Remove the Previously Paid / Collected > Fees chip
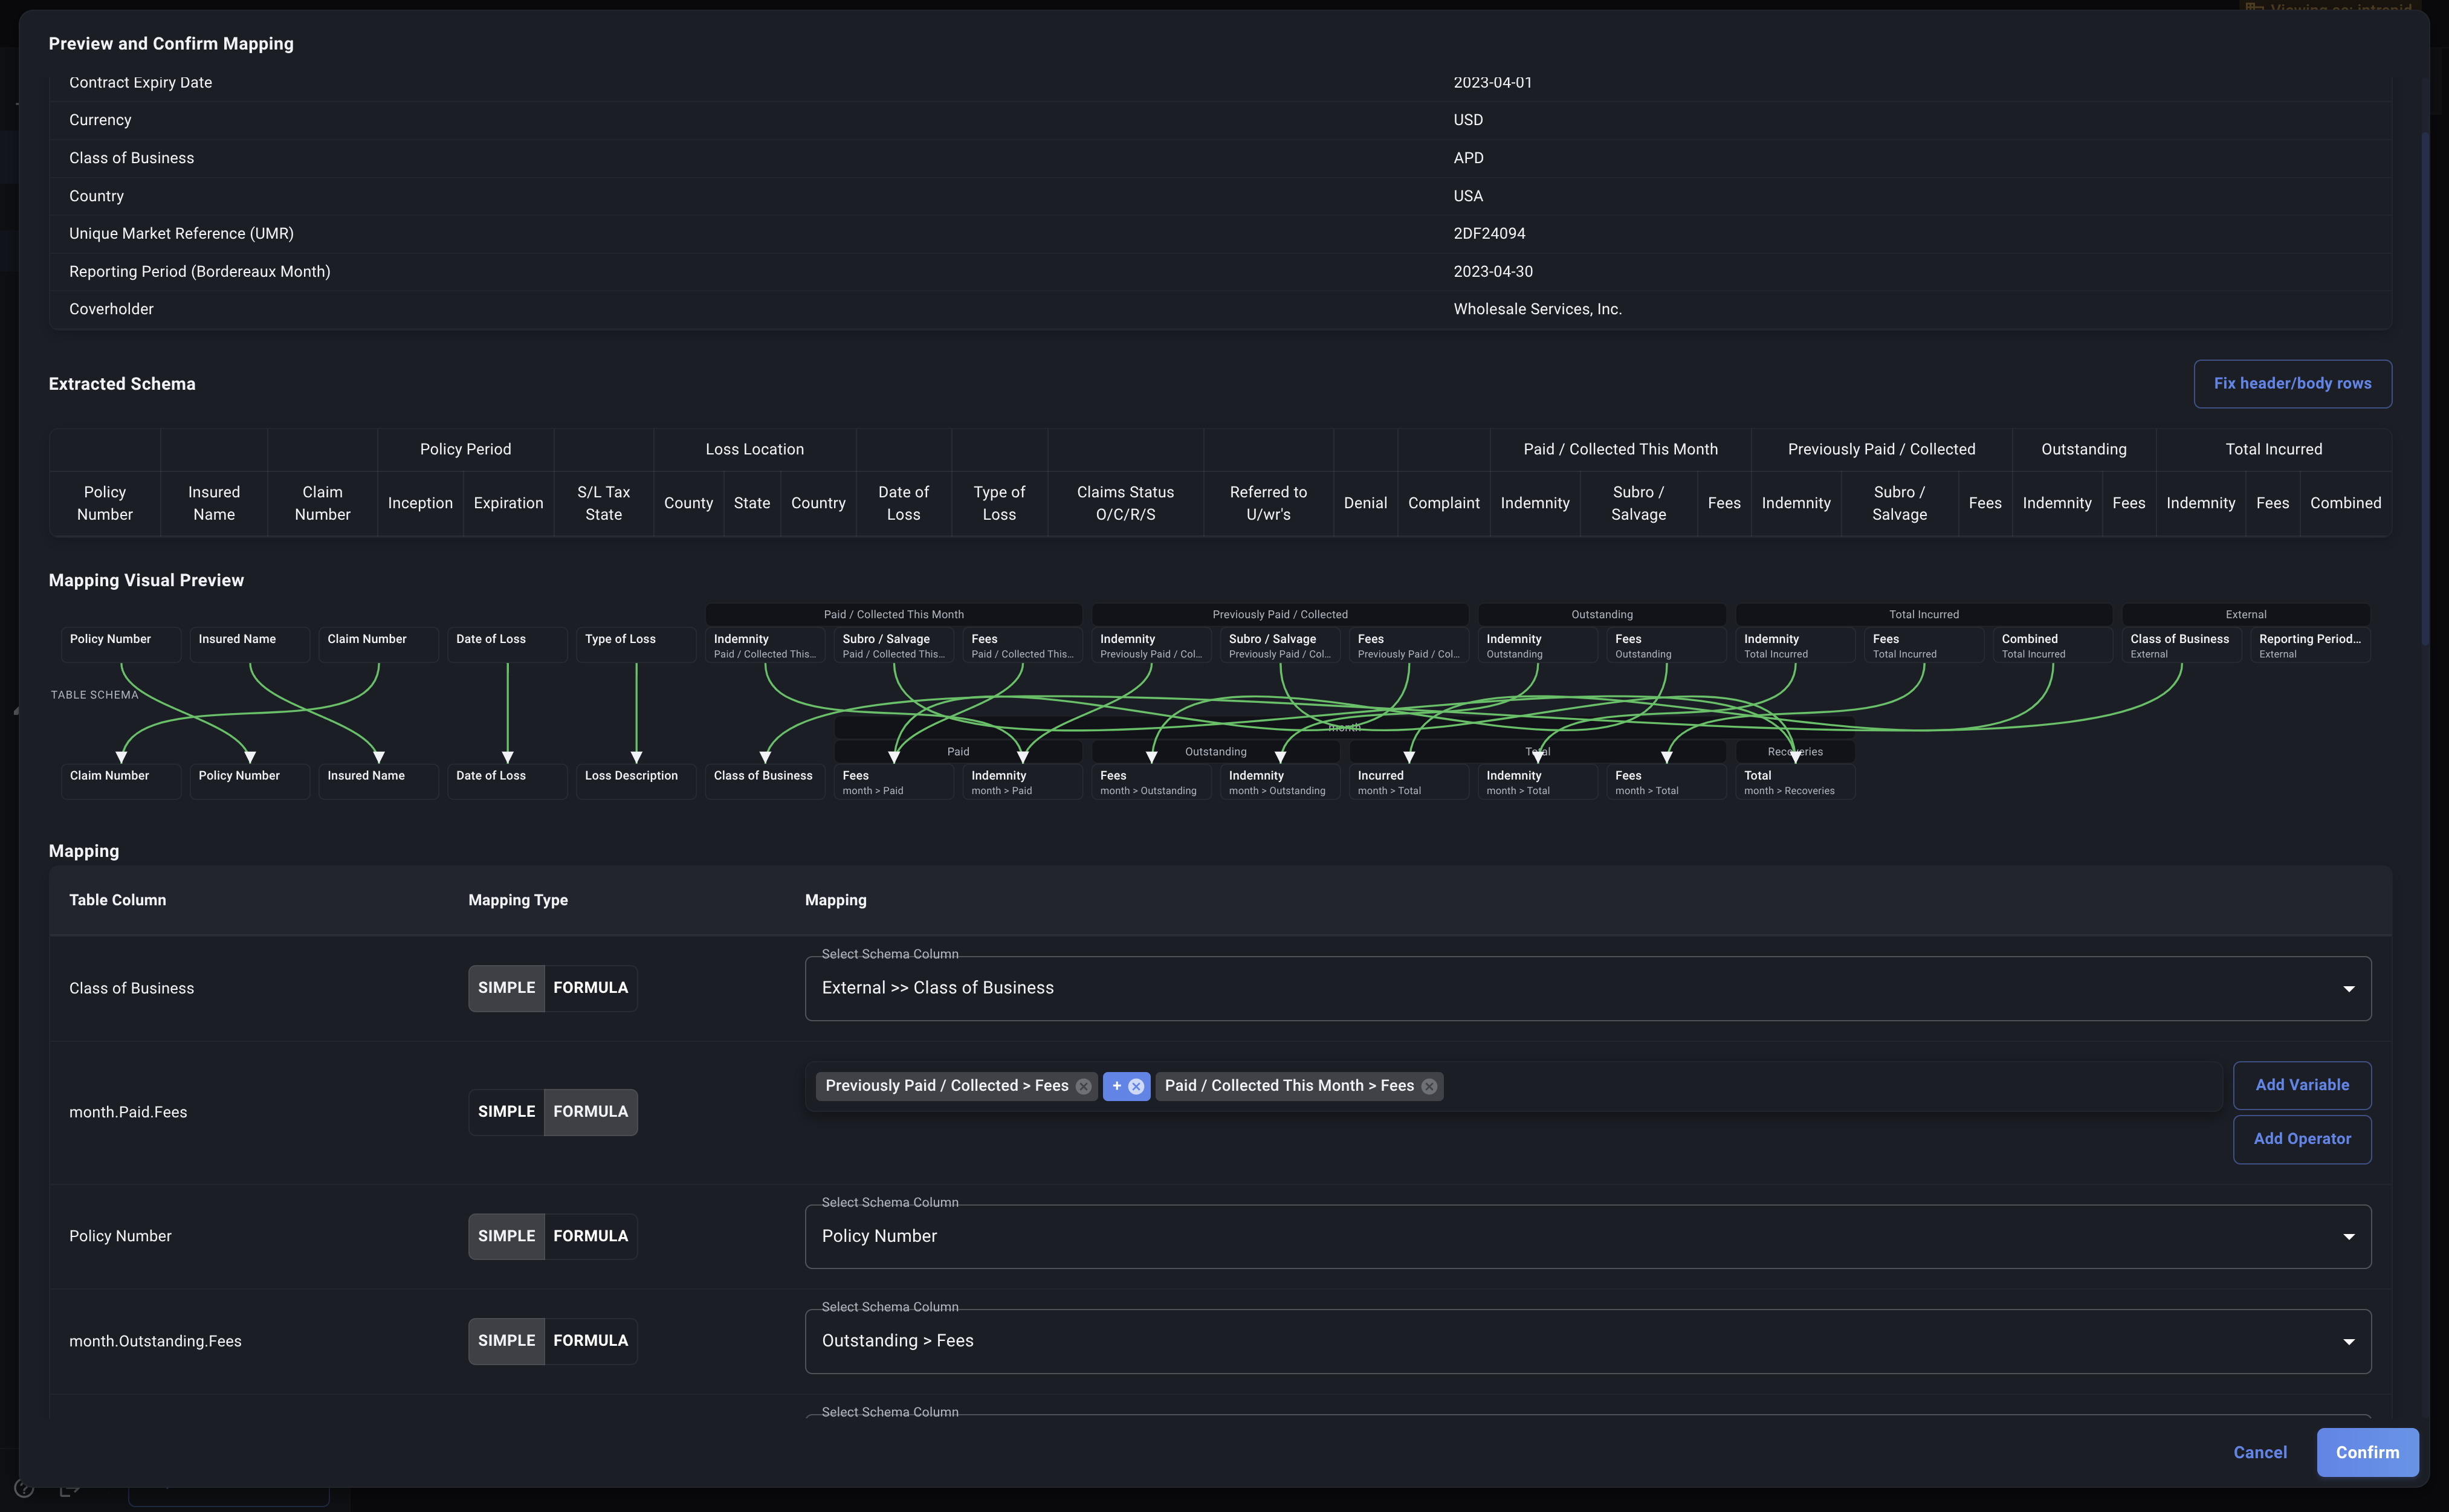 [x=1083, y=1086]
